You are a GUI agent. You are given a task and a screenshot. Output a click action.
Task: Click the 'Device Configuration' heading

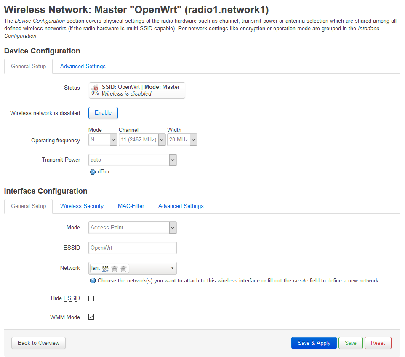[42, 51]
